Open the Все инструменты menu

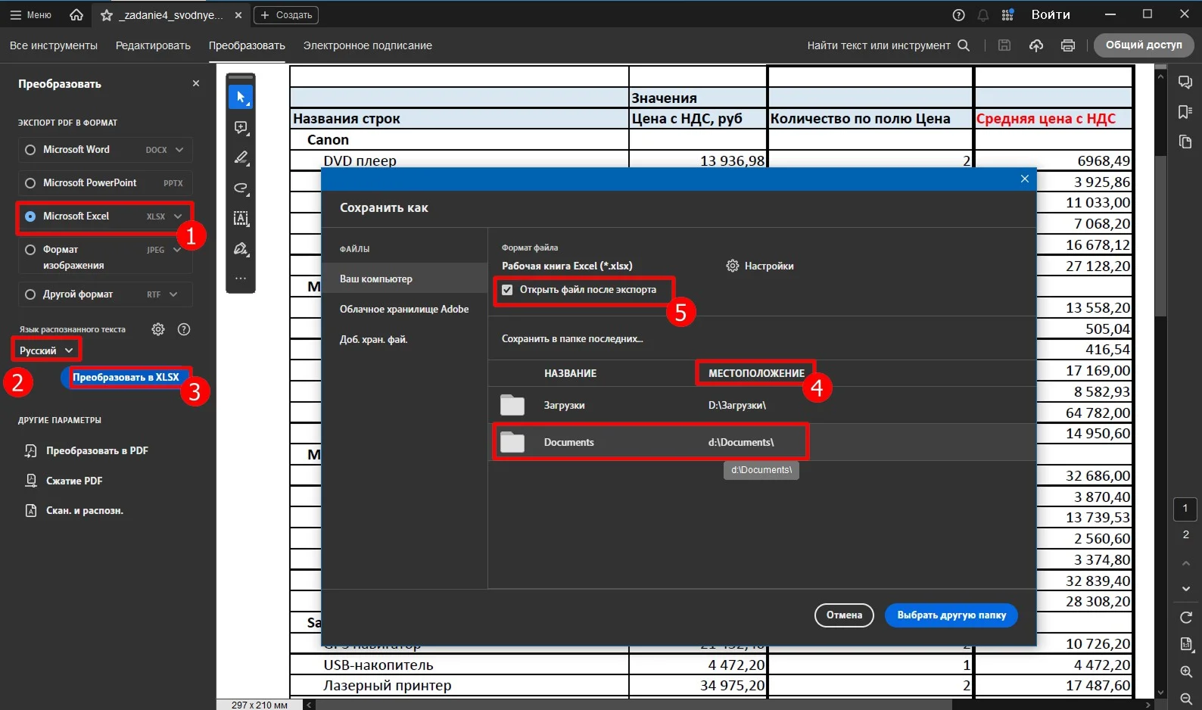pos(54,45)
